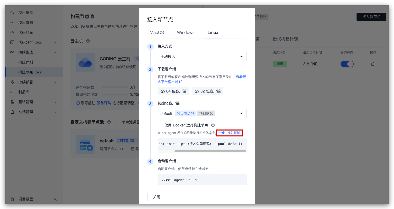The height and width of the screenshot is (209, 394).
Task: Click the 文档管理 file icon
Action: 12,112
